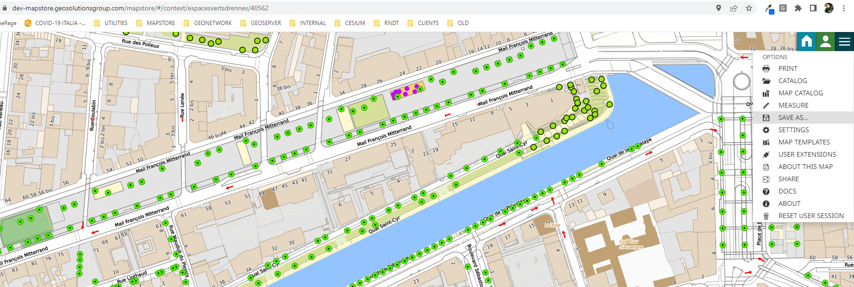Click the Share icon entry
The image size is (854, 287).
tap(766, 179)
